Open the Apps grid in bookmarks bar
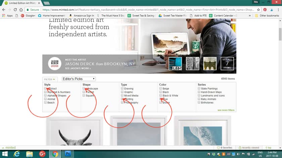The height and width of the screenshot is (158, 282). coord(7,16)
